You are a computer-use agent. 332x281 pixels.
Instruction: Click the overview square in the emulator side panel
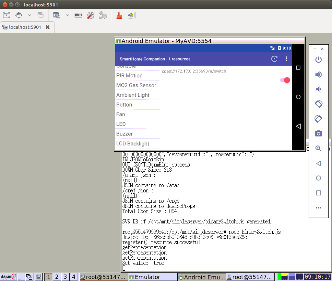coord(318,193)
